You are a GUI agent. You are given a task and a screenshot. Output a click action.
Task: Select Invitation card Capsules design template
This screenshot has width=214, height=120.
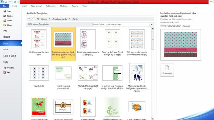(x=112, y=77)
